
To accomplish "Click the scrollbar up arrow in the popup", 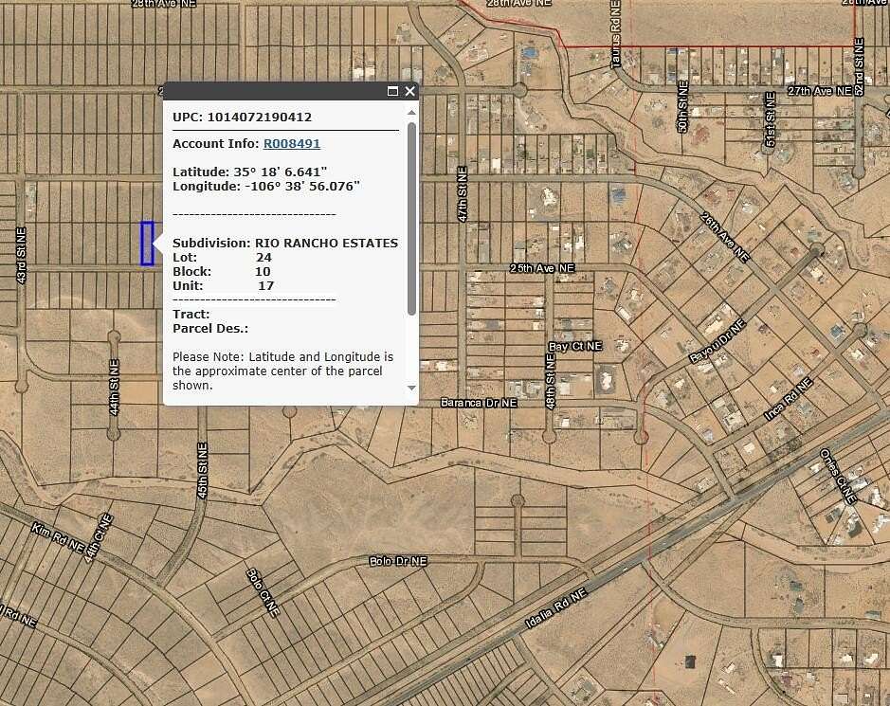I will (410, 112).
